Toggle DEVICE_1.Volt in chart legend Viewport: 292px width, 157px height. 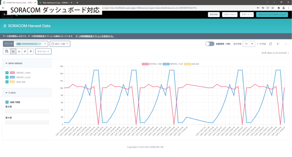152,64
